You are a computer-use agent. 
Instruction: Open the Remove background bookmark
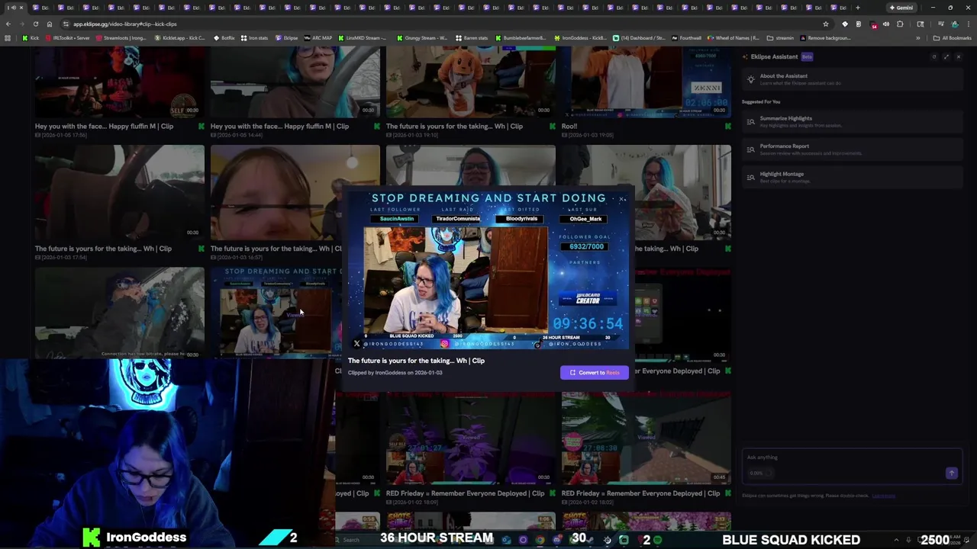click(x=825, y=37)
